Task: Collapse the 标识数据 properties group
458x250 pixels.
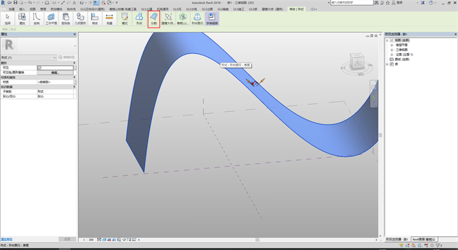Action: (74, 87)
